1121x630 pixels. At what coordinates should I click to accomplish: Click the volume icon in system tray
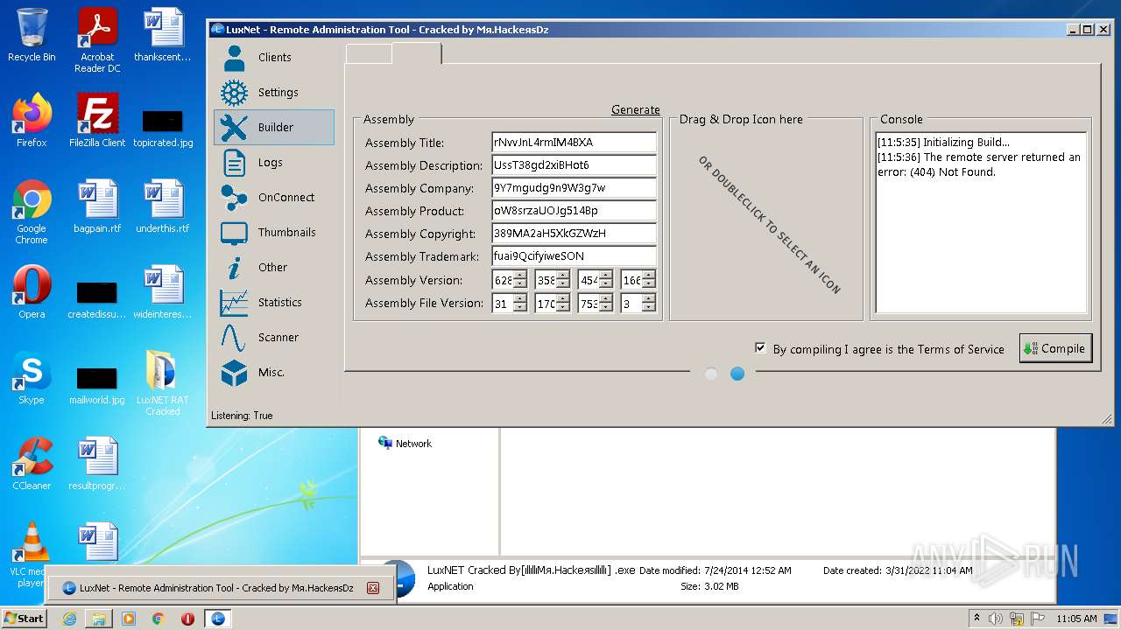tap(995, 619)
